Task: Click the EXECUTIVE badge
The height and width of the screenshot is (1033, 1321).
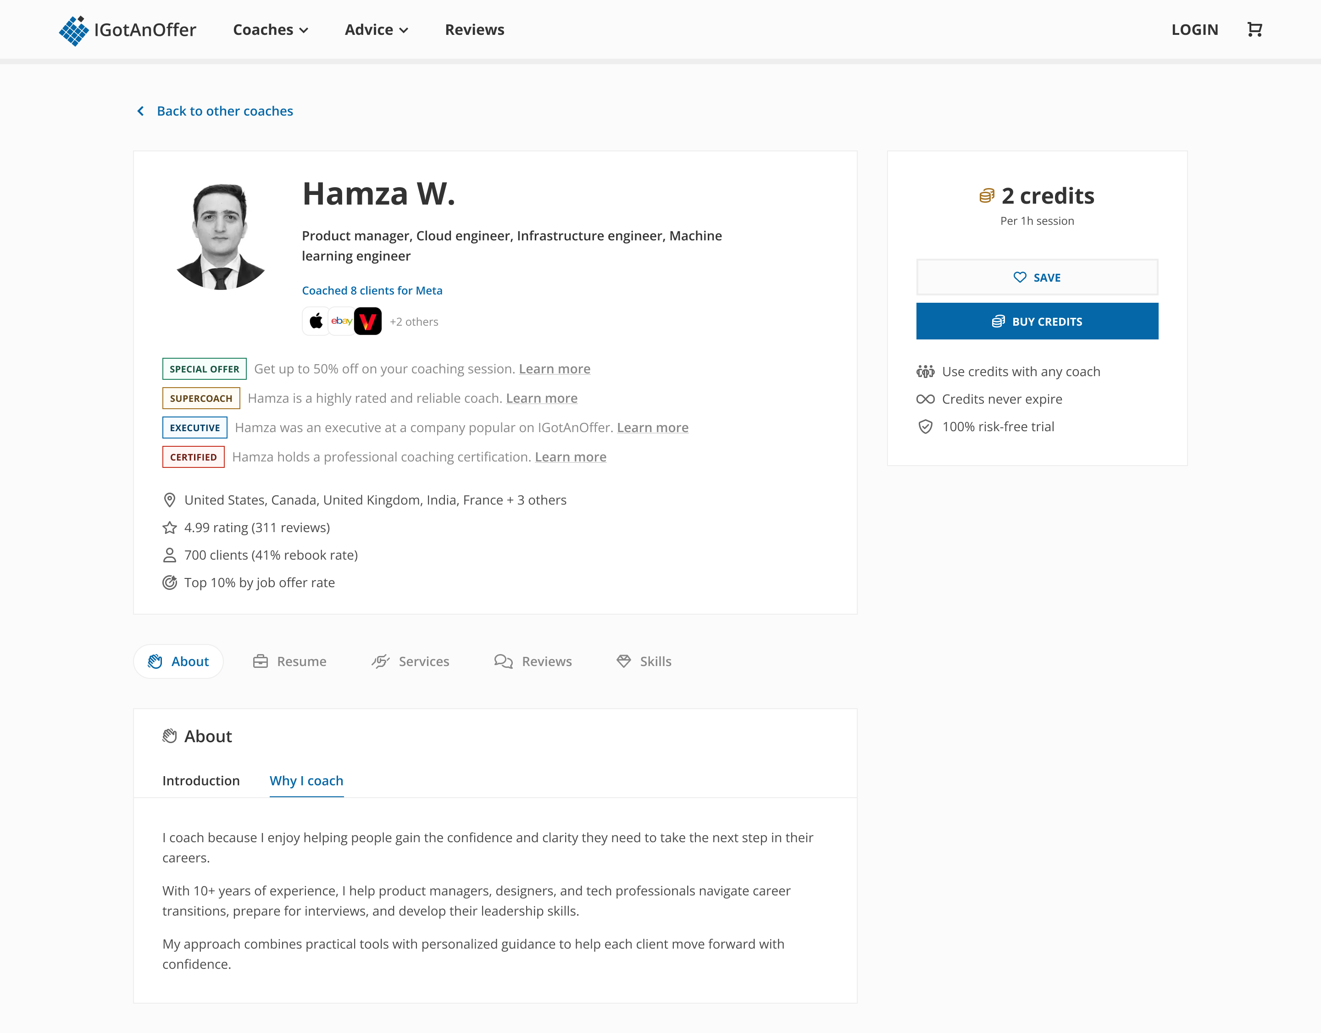Action: 195,428
